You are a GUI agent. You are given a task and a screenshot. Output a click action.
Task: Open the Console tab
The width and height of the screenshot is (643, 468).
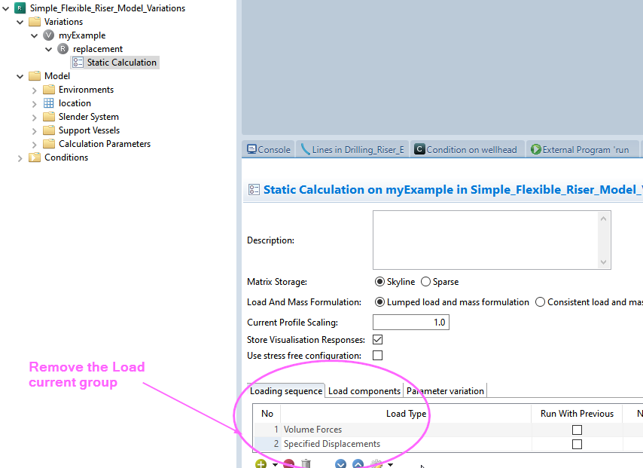tap(269, 149)
